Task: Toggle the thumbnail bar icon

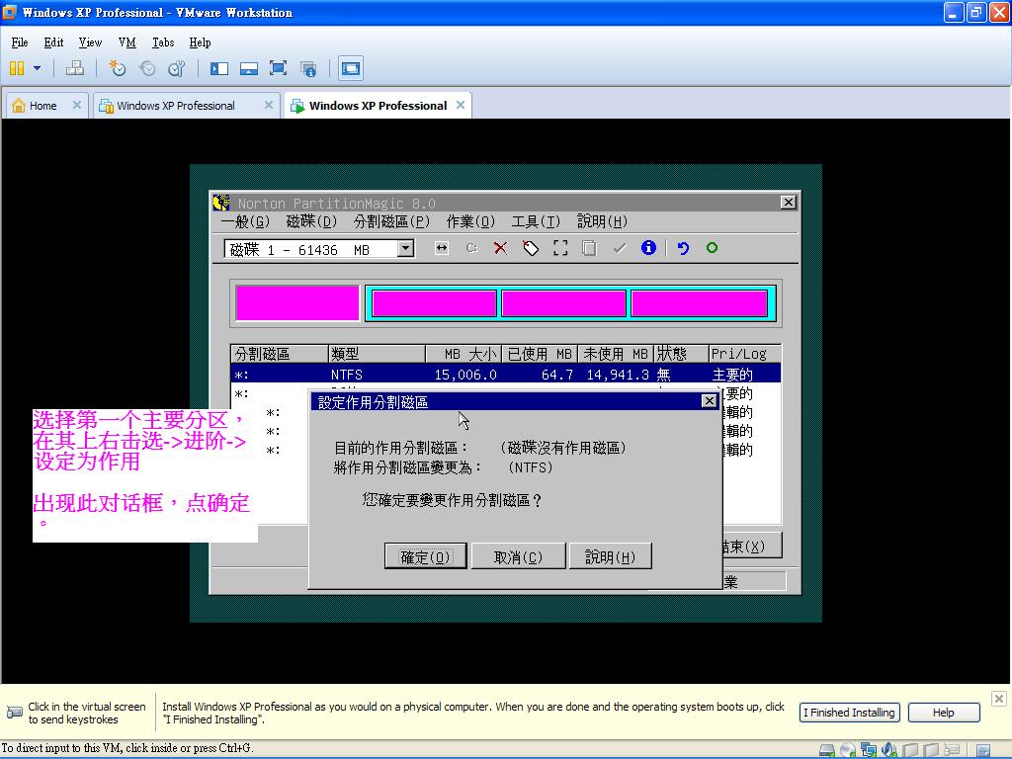Action: (x=248, y=68)
